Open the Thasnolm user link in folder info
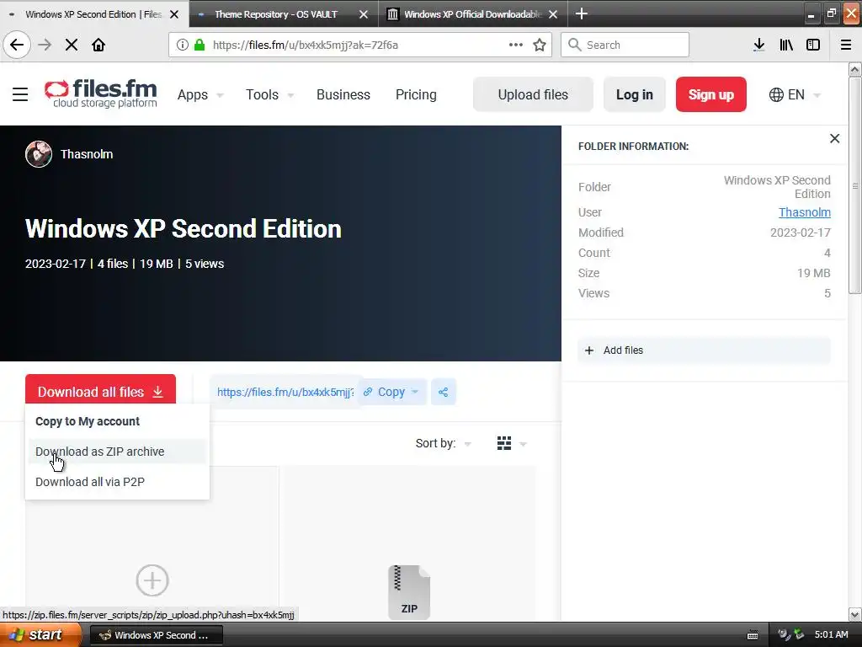The image size is (862, 647). pyautogui.click(x=804, y=212)
